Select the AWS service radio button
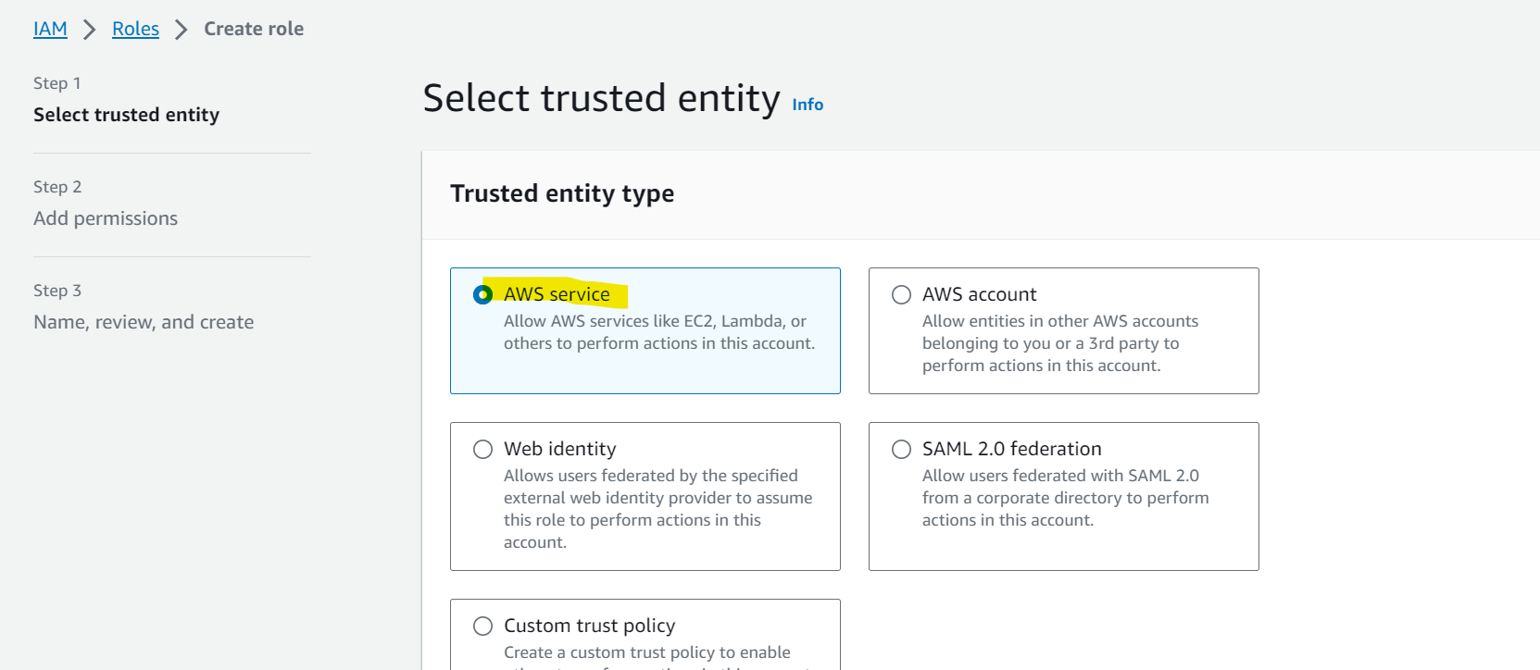 coord(482,294)
